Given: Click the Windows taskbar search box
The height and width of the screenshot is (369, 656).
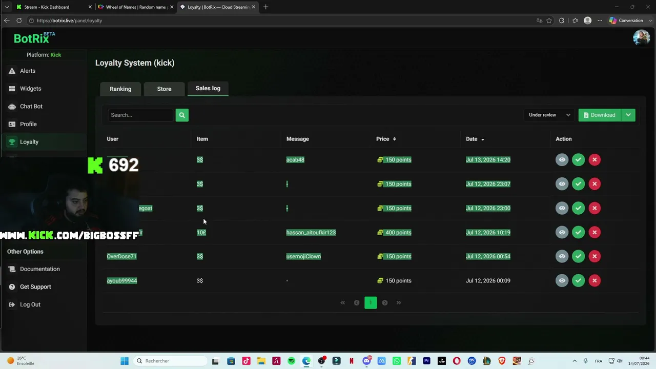Looking at the screenshot, I should click(x=171, y=361).
